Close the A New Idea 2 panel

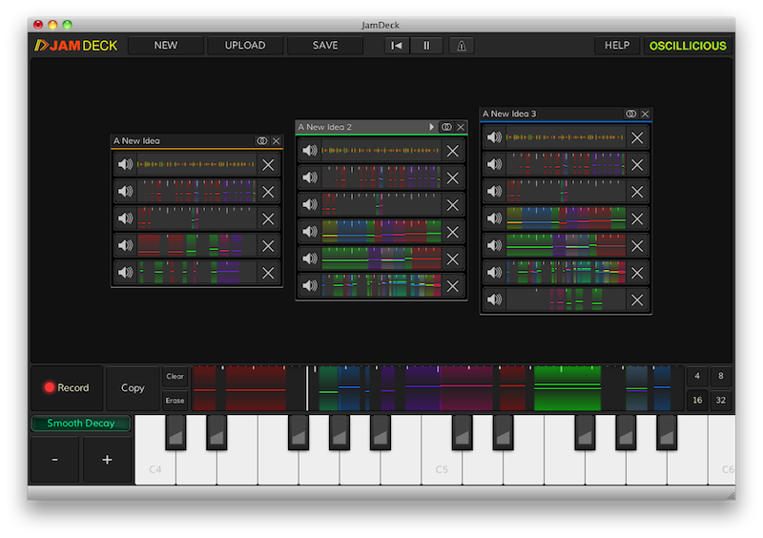(461, 127)
